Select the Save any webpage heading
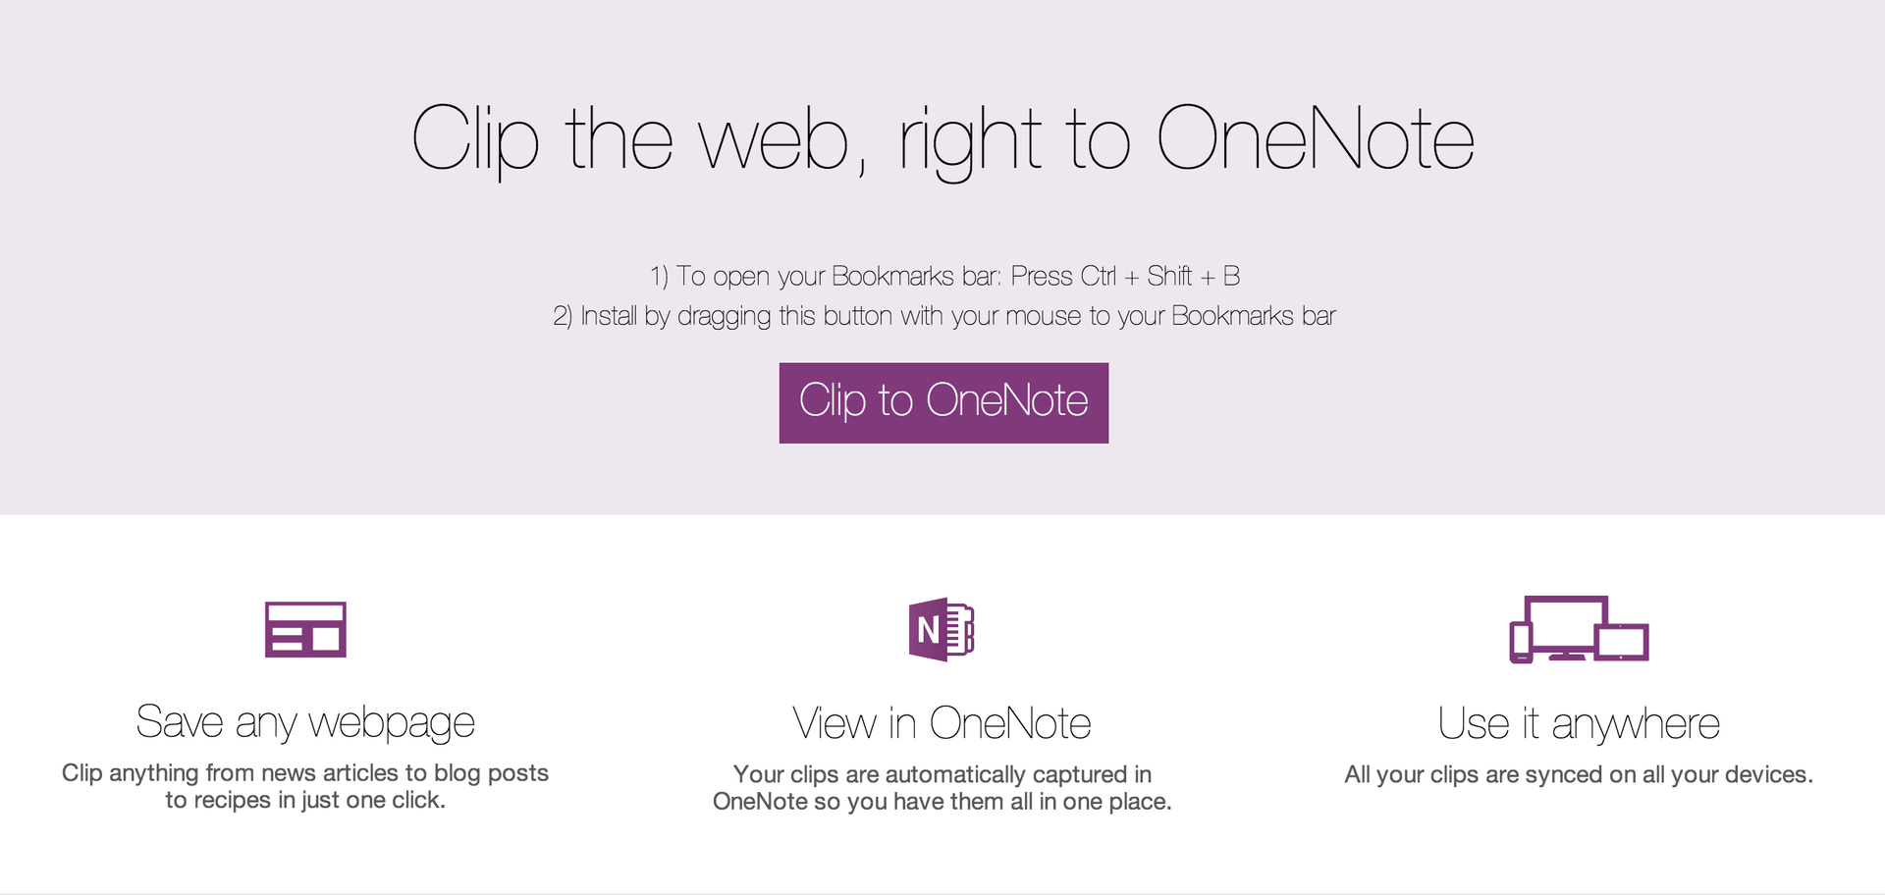 pos(305,723)
